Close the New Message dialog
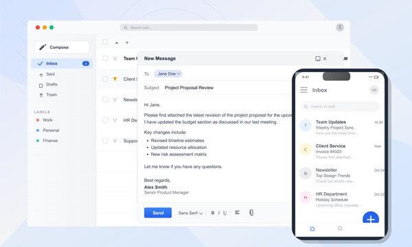 [325, 58]
